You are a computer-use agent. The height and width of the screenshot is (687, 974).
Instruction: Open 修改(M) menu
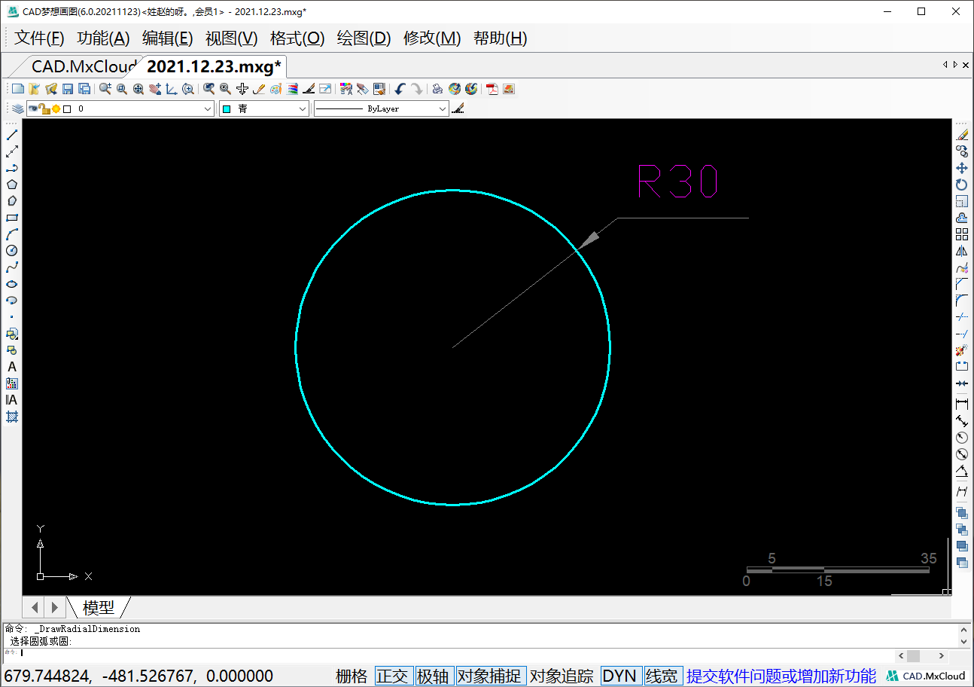click(x=432, y=38)
